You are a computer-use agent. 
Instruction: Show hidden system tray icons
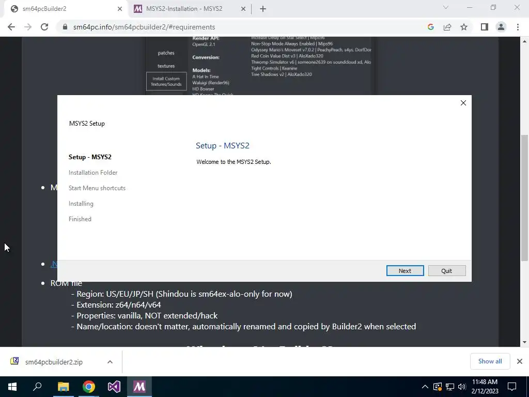tap(425, 387)
